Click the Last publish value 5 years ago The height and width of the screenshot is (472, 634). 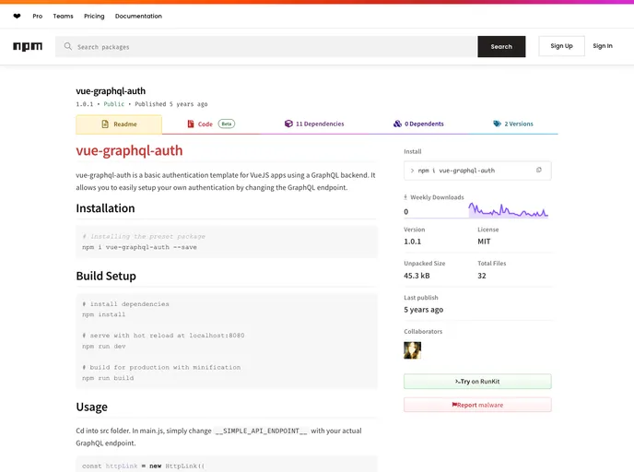pyautogui.click(x=423, y=310)
